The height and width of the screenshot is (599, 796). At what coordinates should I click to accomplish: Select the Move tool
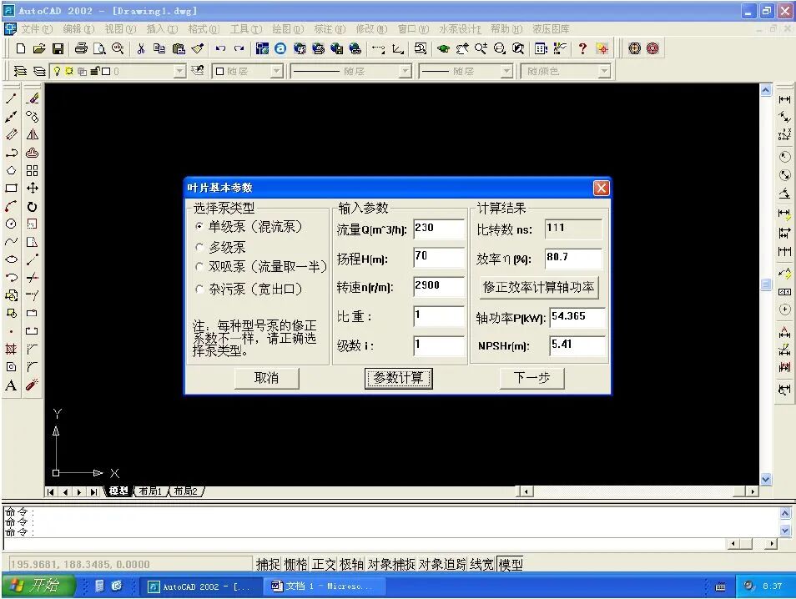[32, 189]
